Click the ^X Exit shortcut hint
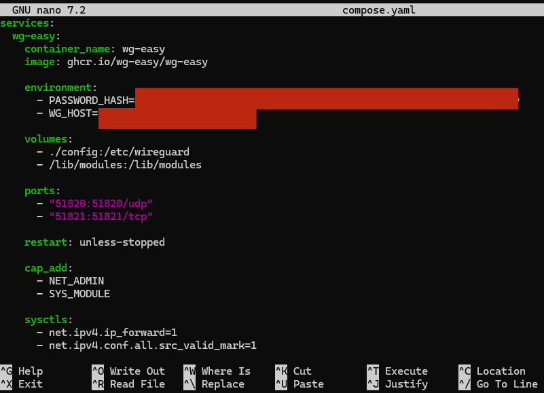 coord(22,384)
